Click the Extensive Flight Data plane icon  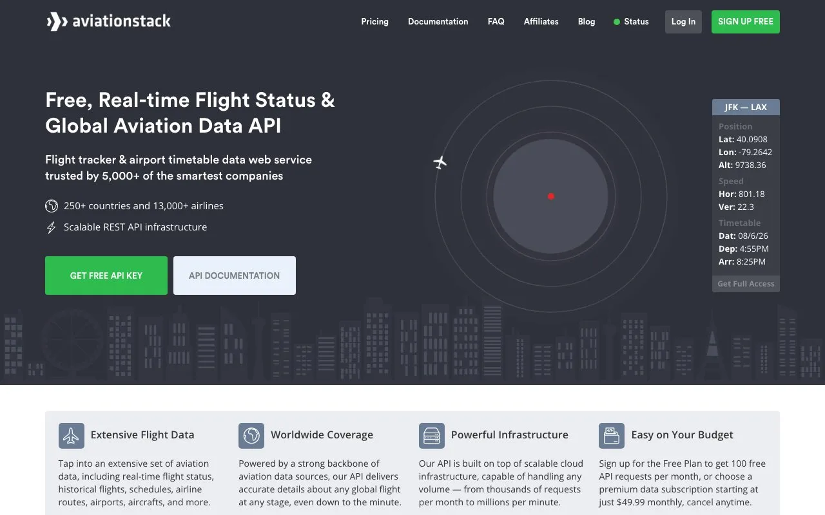point(72,436)
